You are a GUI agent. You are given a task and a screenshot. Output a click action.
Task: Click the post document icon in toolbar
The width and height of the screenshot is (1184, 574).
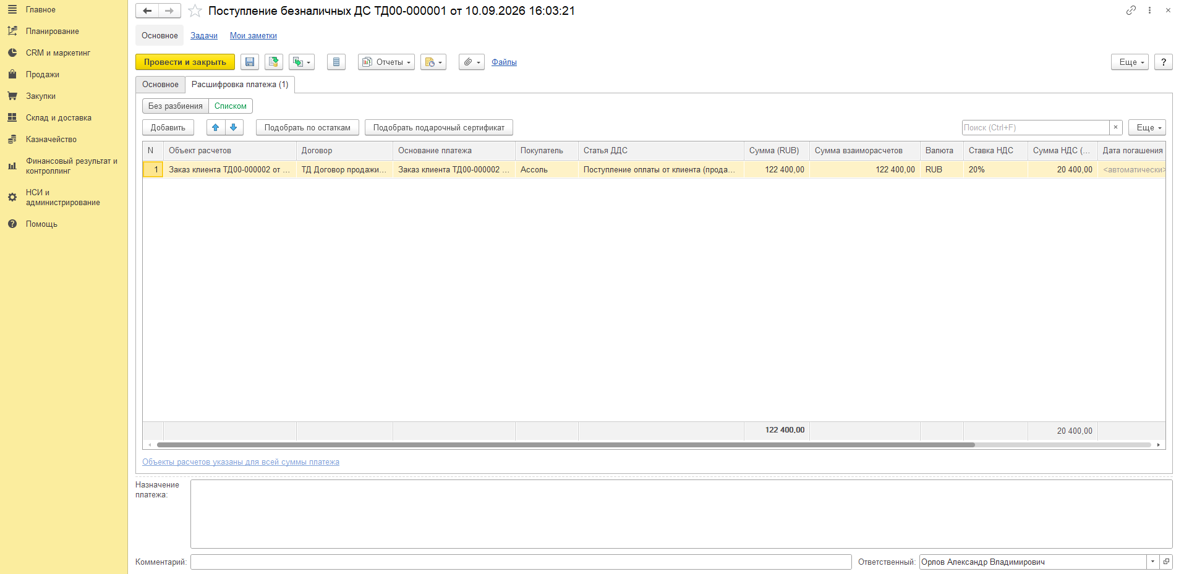[x=274, y=62]
